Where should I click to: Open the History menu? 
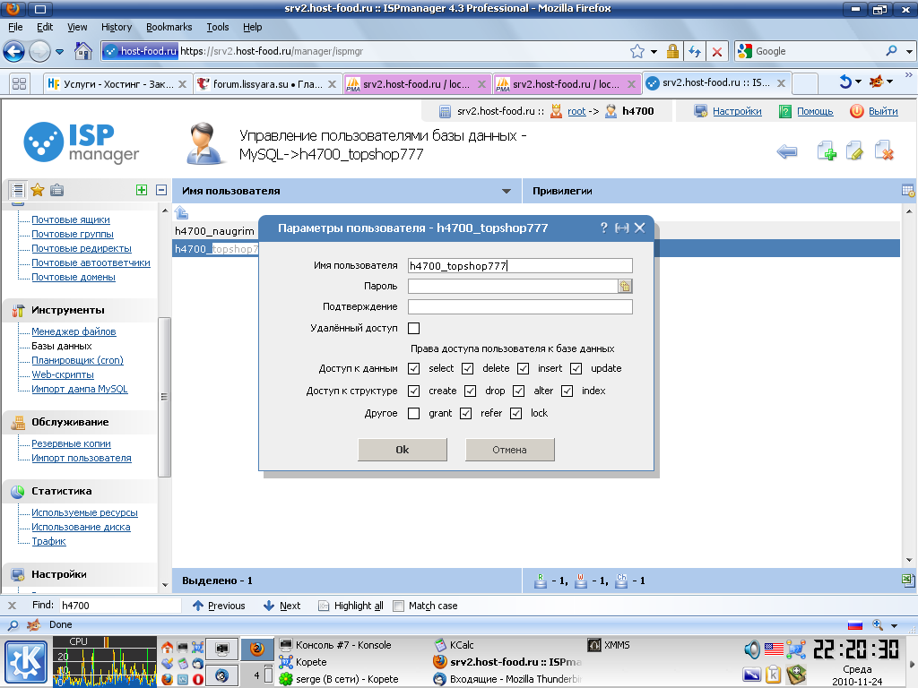117,27
